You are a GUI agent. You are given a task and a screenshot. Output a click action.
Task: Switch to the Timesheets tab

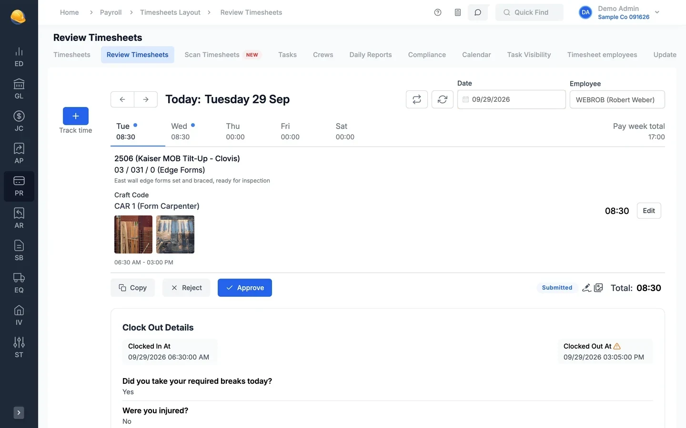[x=72, y=55]
